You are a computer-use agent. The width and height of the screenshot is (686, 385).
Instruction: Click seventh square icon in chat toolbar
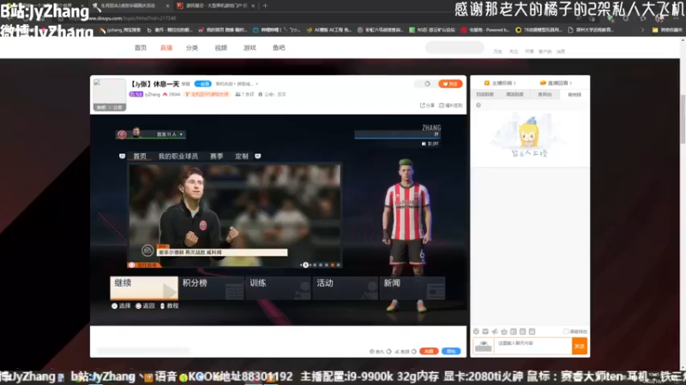[x=532, y=332]
